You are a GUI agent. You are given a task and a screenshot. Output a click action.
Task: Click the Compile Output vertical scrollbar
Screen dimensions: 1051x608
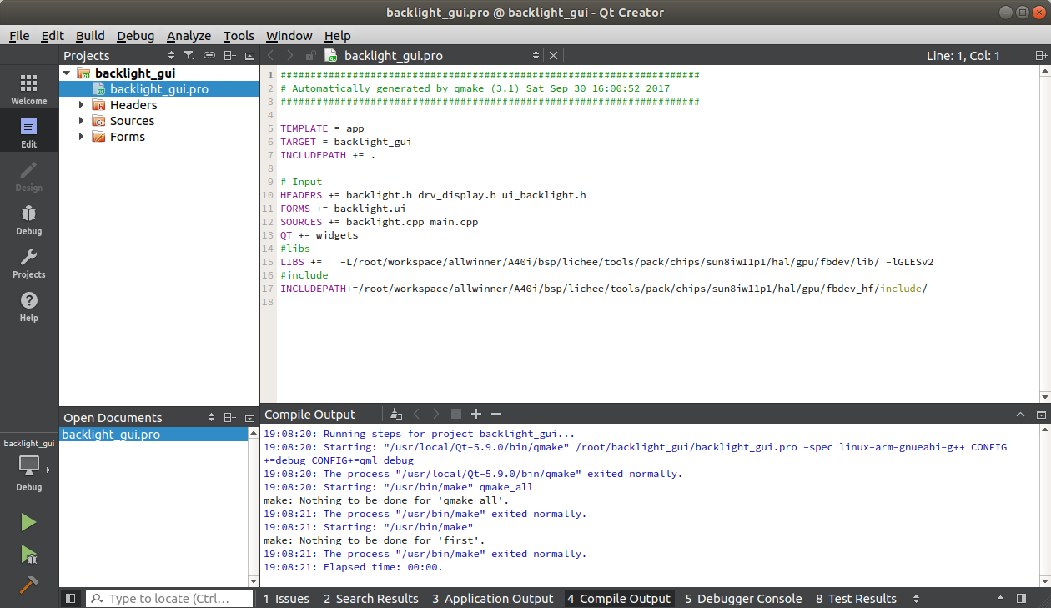tap(1045, 505)
